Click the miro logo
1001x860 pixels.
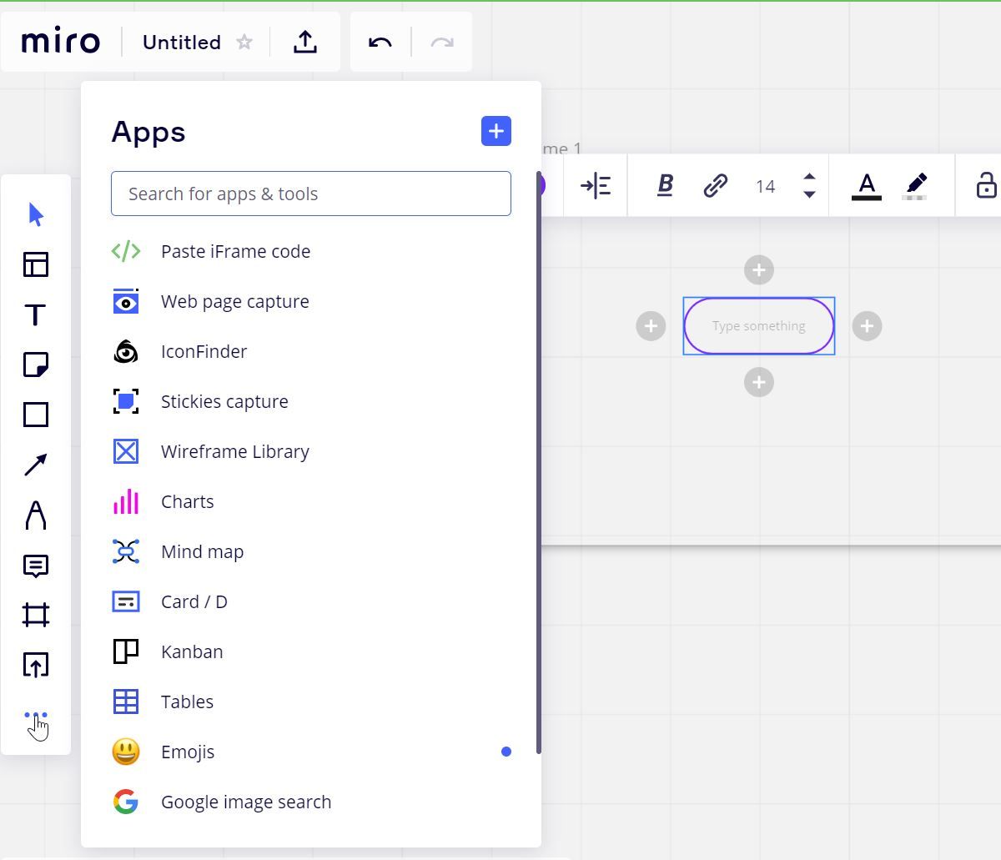[x=61, y=42]
